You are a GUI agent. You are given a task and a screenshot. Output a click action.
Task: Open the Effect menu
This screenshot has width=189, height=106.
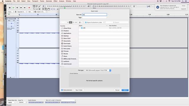coord(56,1)
